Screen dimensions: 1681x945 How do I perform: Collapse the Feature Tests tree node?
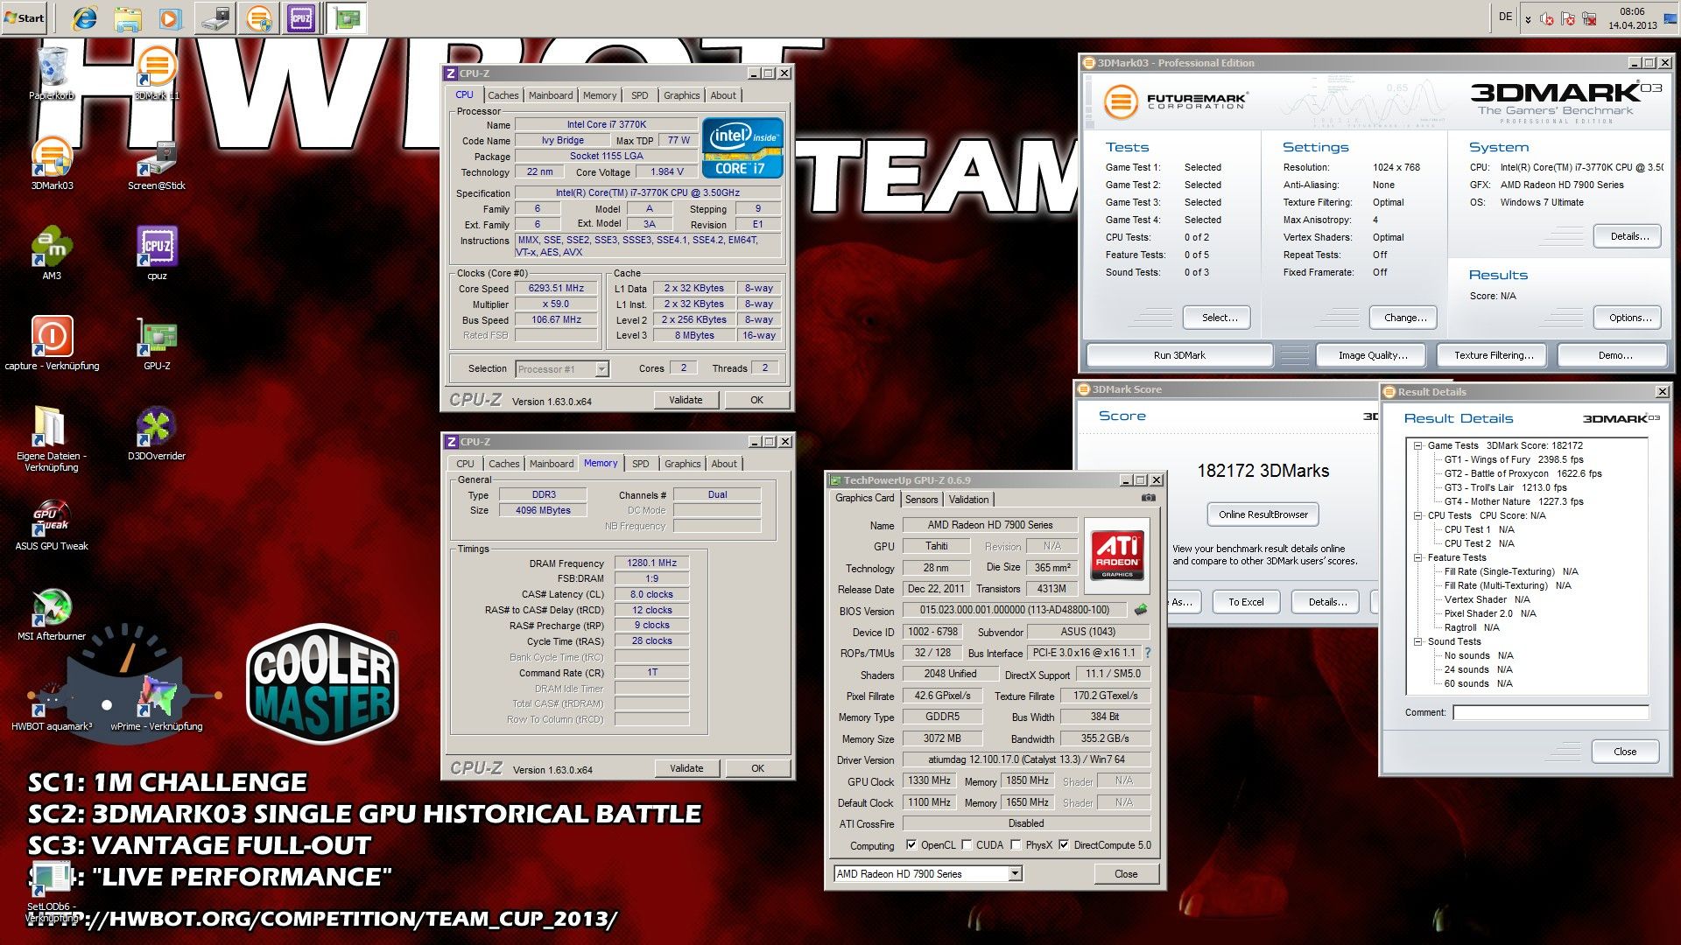pos(1417,557)
